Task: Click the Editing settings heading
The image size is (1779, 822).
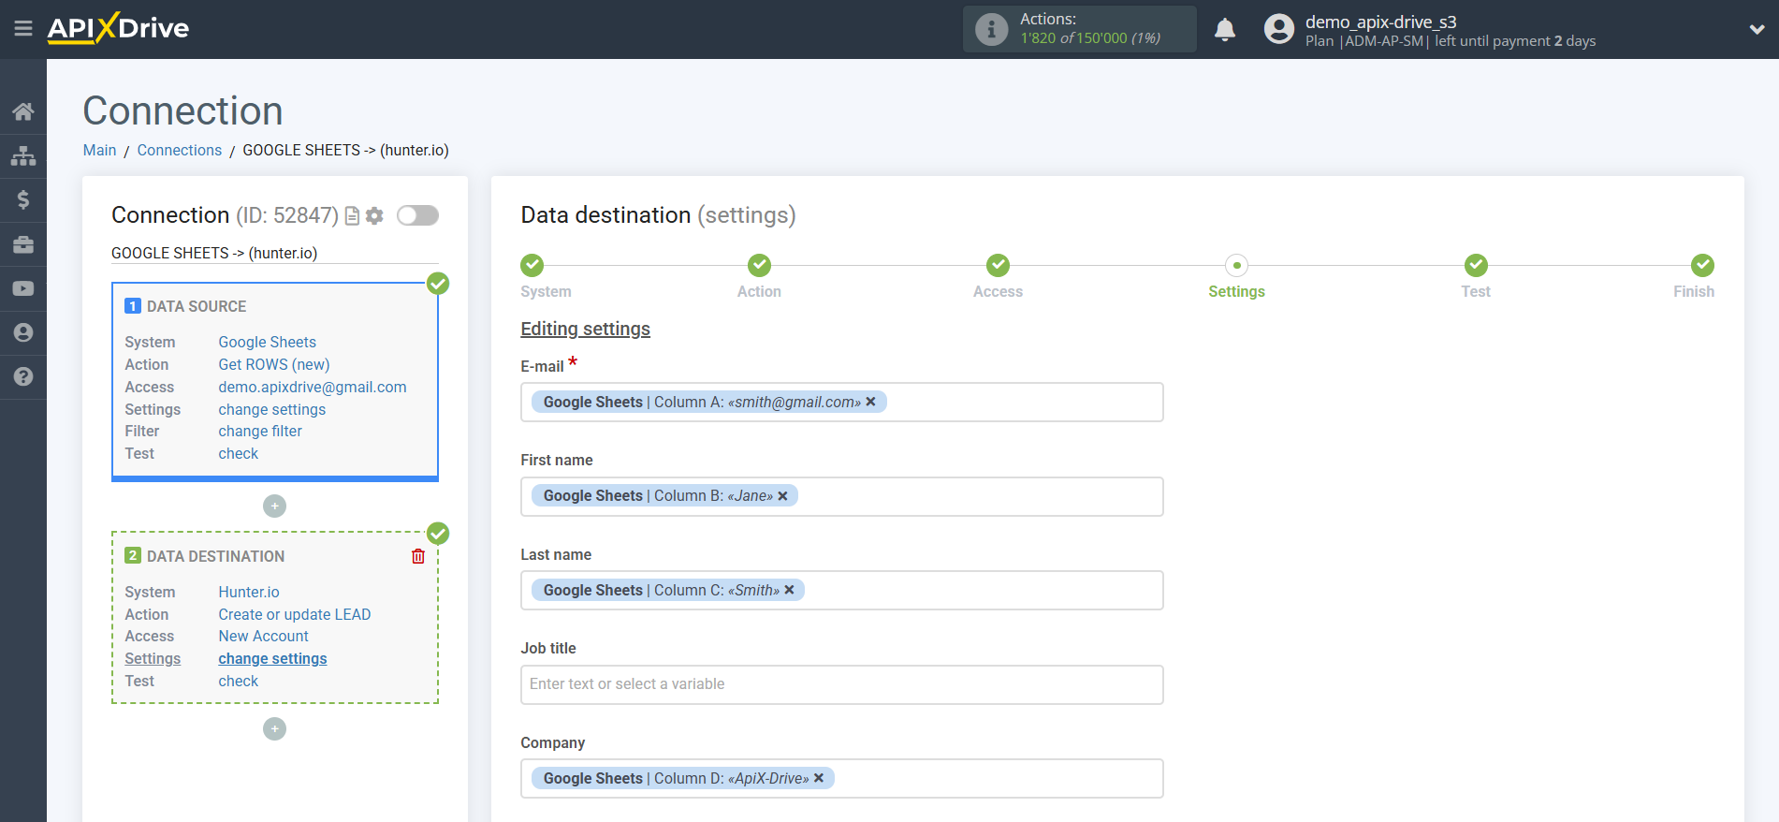Action: coord(586,329)
